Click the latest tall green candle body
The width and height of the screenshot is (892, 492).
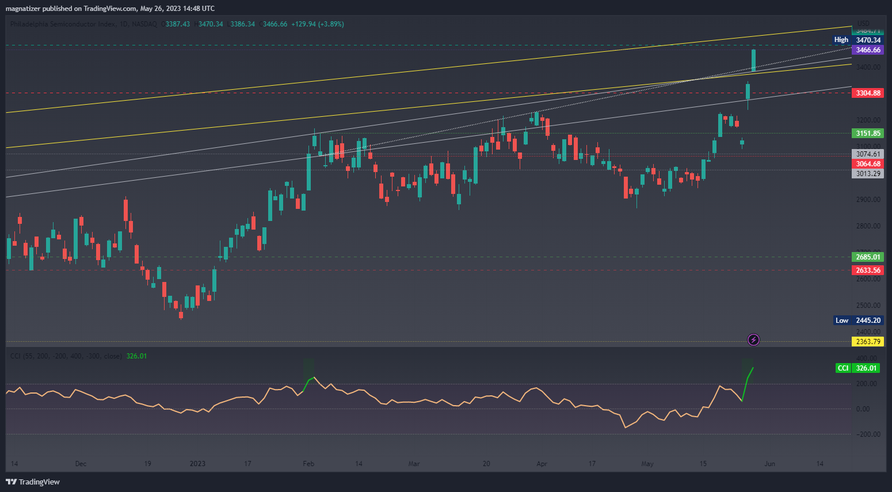[753, 60]
